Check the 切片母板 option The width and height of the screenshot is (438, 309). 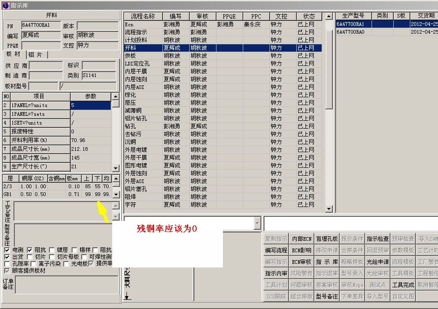coord(52,257)
